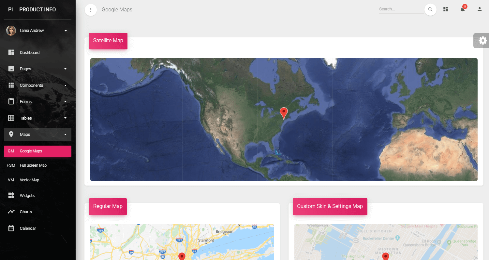Click the PRODUCT INFO brand link

37,9
